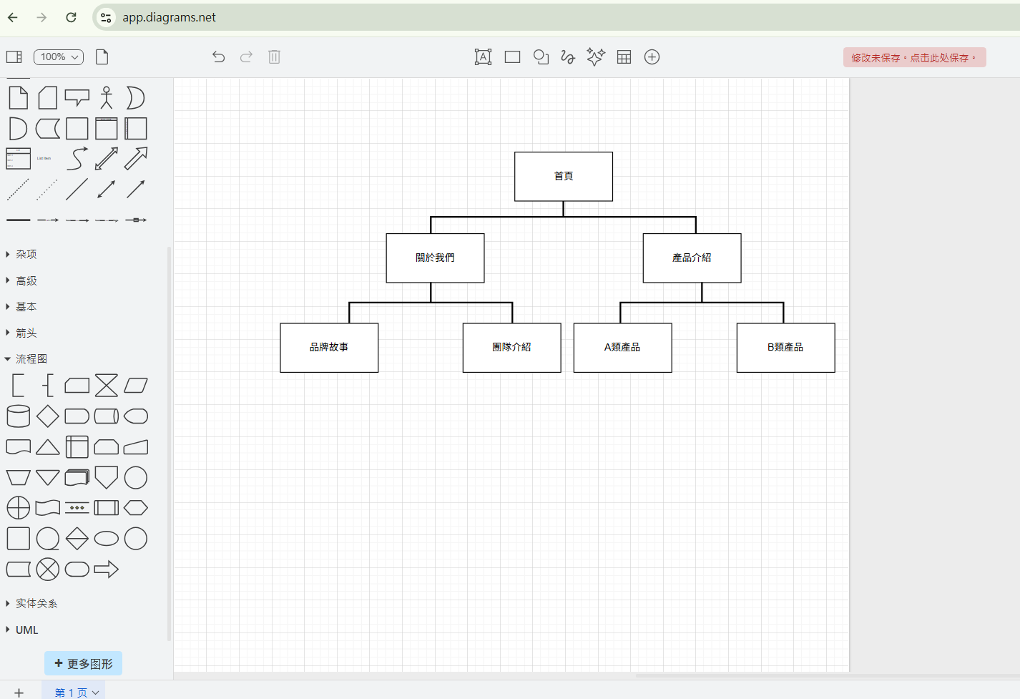Expand the 杂项 shape category

point(26,255)
